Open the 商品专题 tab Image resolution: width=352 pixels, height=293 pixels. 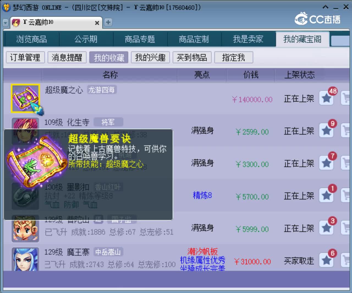[140, 39]
